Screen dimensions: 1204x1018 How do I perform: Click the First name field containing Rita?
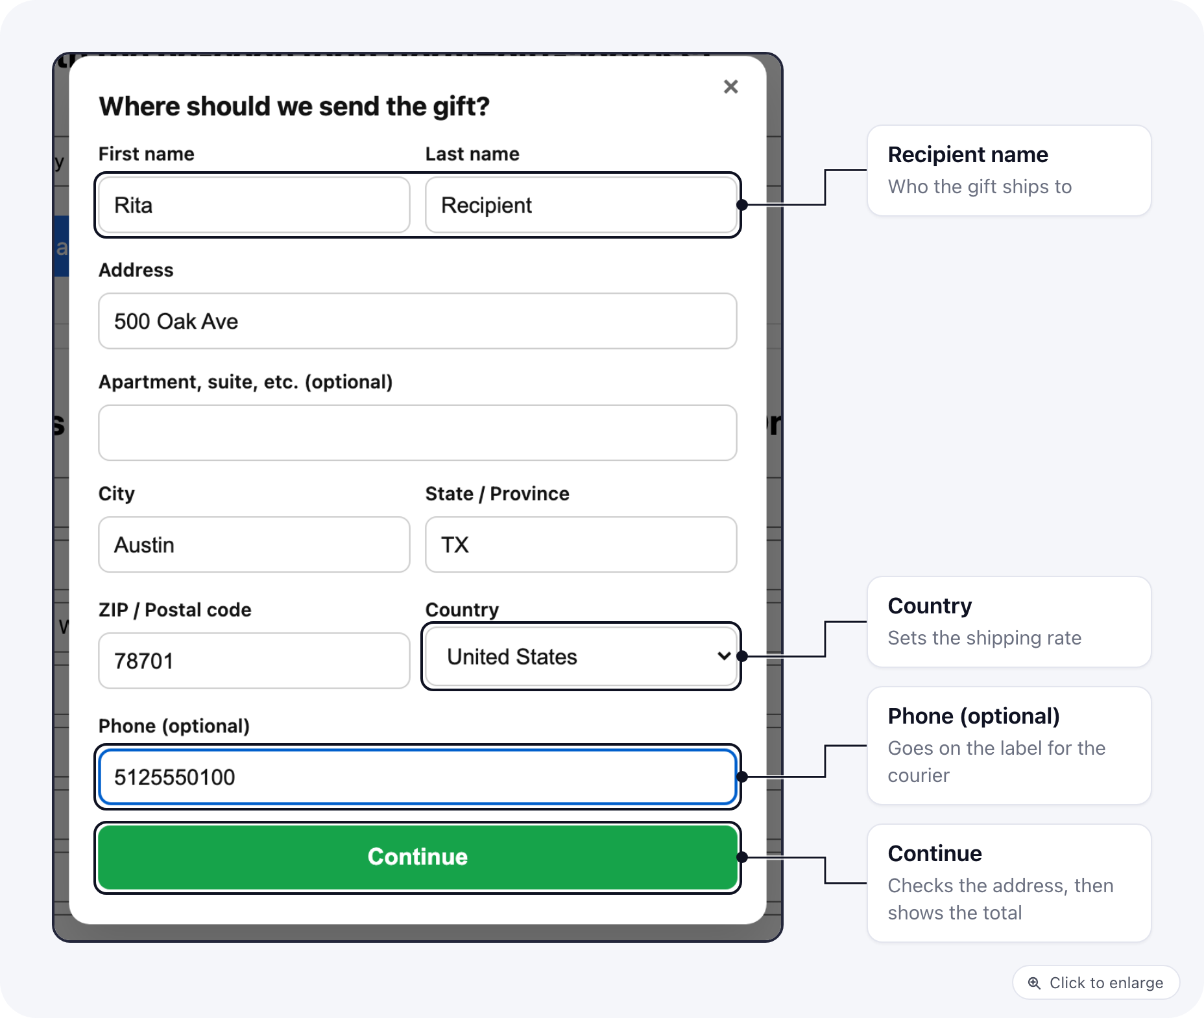coord(254,205)
